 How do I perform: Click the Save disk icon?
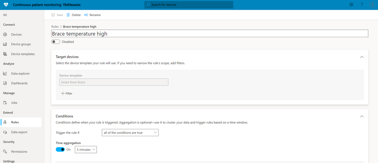click(x=53, y=15)
